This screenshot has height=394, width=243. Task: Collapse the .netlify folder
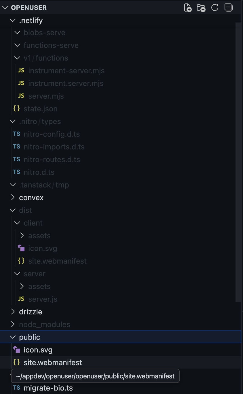pyautogui.click(x=13, y=20)
